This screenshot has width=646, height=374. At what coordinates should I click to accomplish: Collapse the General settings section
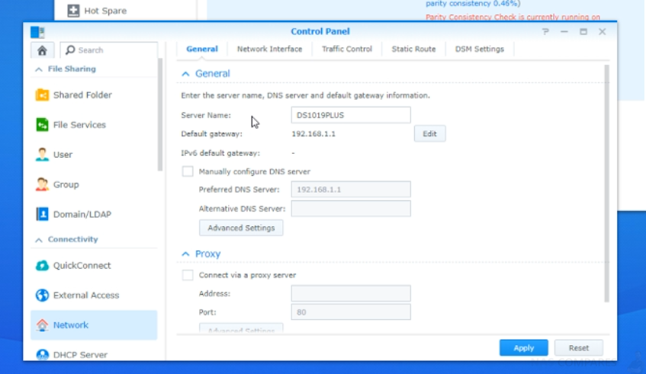pyautogui.click(x=185, y=74)
